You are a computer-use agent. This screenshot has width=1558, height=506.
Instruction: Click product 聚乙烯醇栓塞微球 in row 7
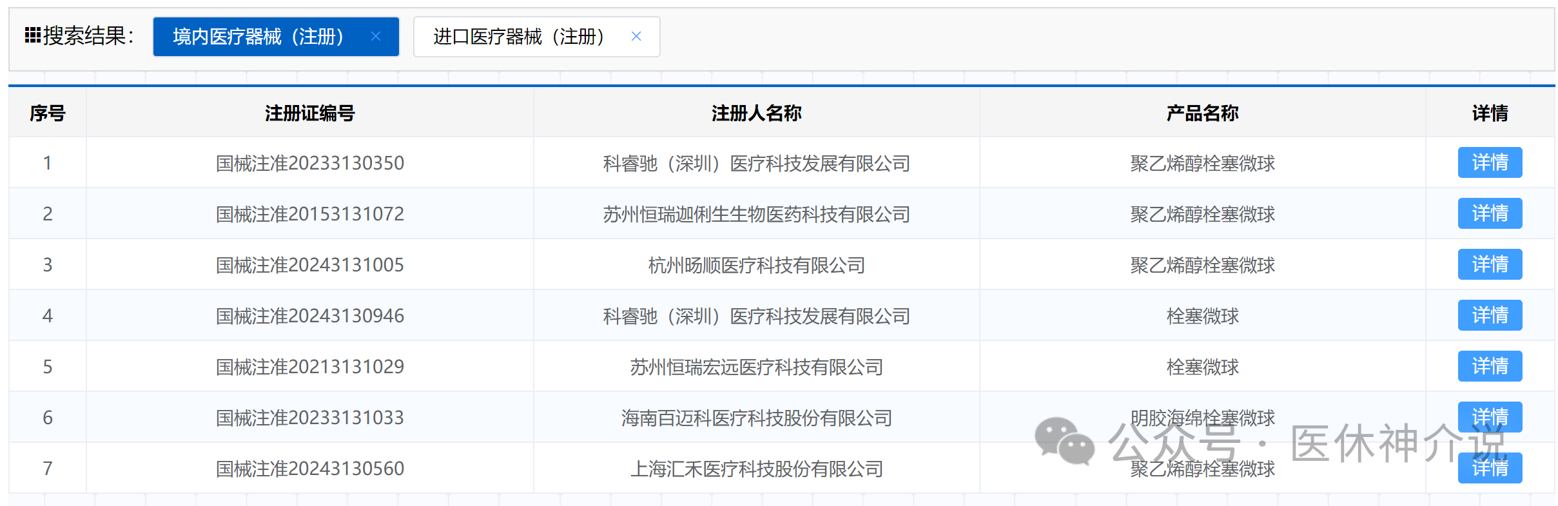pos(1203,469)
